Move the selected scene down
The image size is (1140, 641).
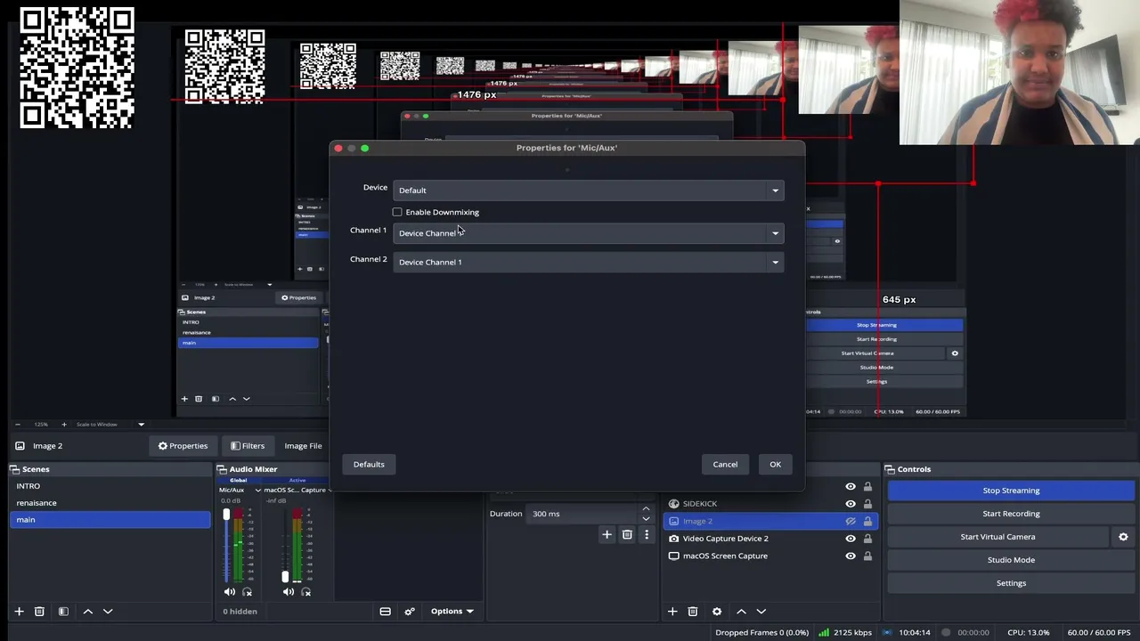coord(108,612)
